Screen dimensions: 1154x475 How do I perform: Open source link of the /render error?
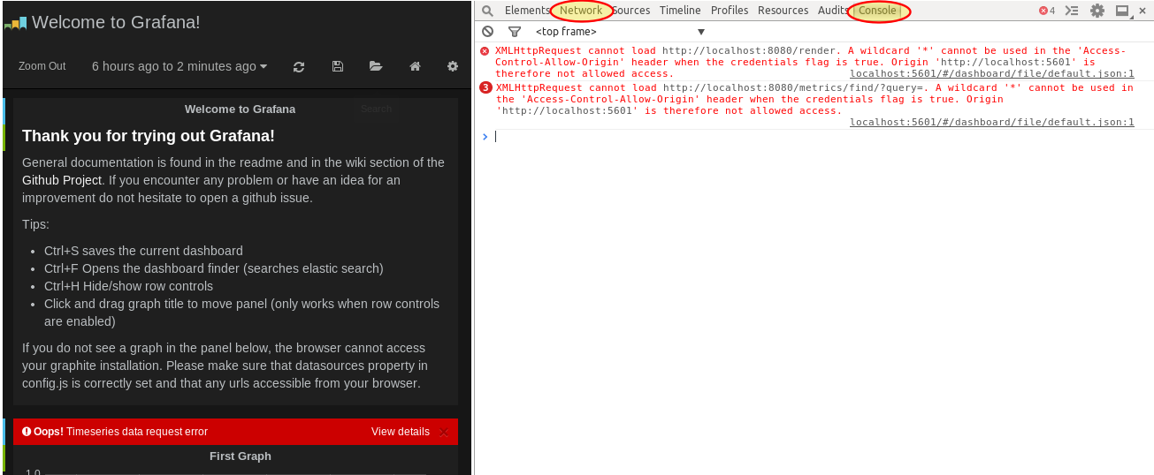pos(992,74)
